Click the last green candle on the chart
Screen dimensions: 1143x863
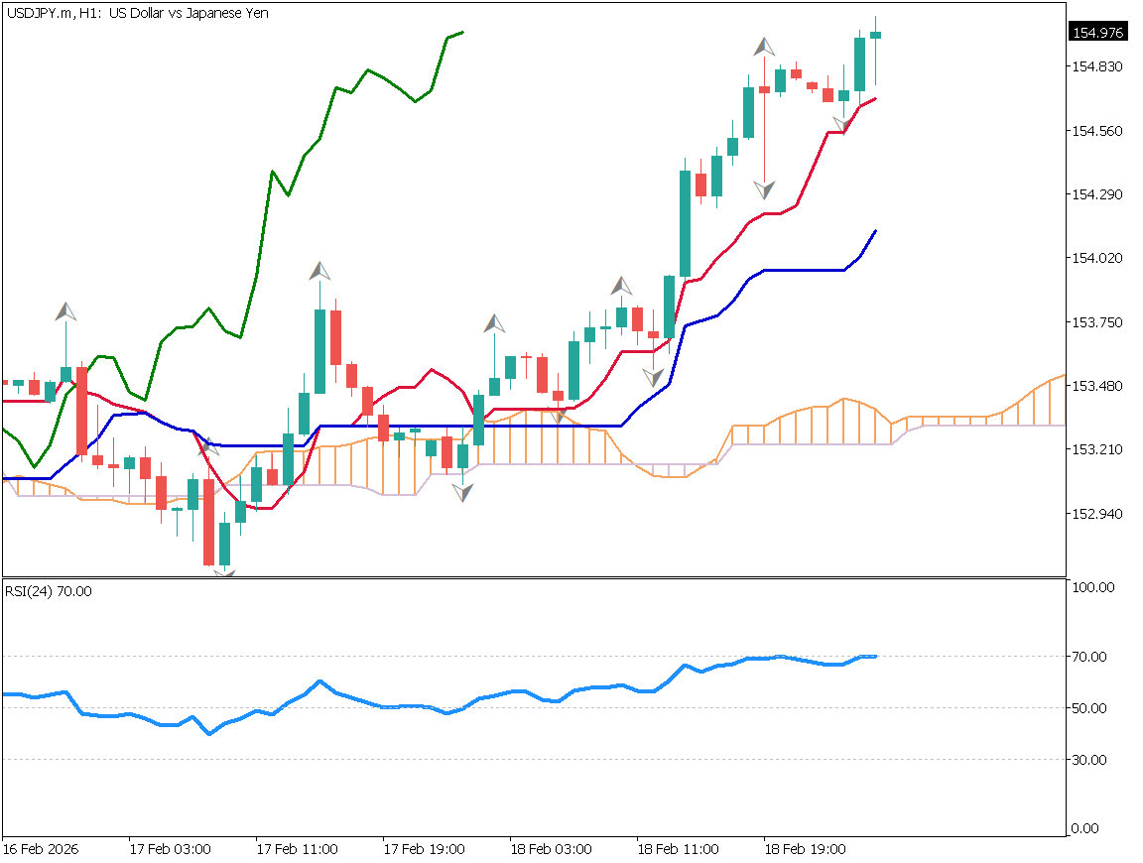click(875, 35)
